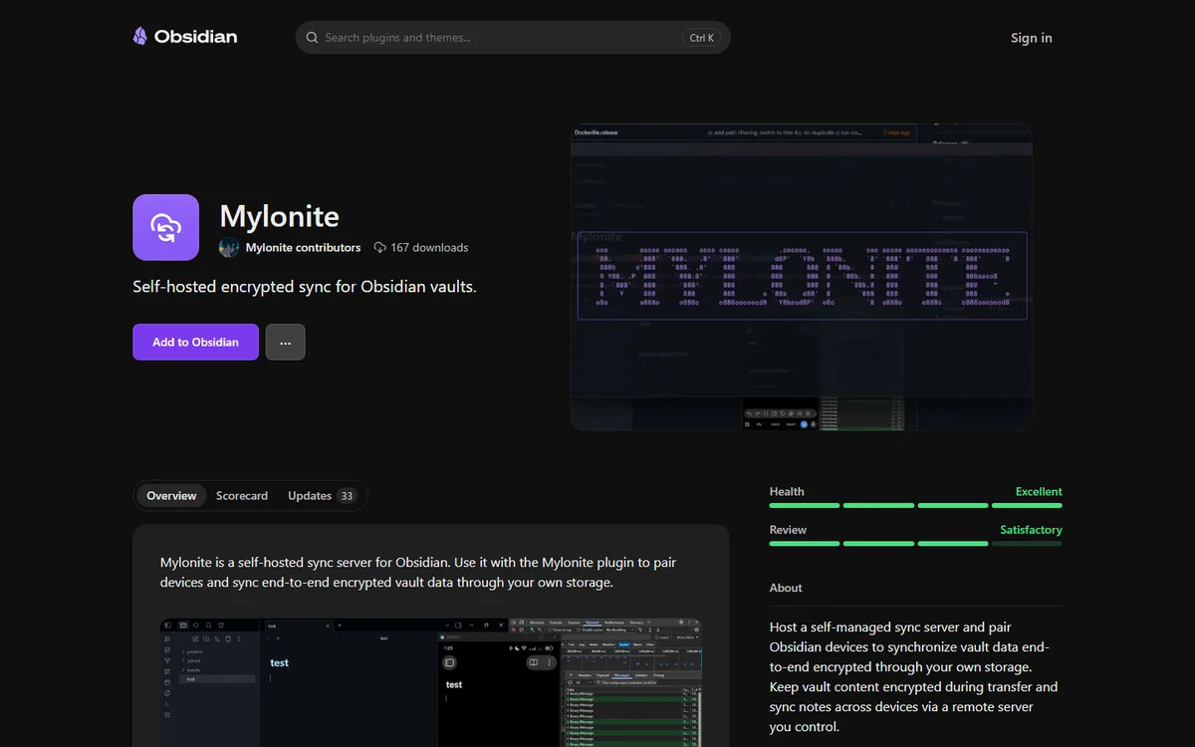Switch to the Updates tab
The image size is (1195, 747).
coord(321,496)
